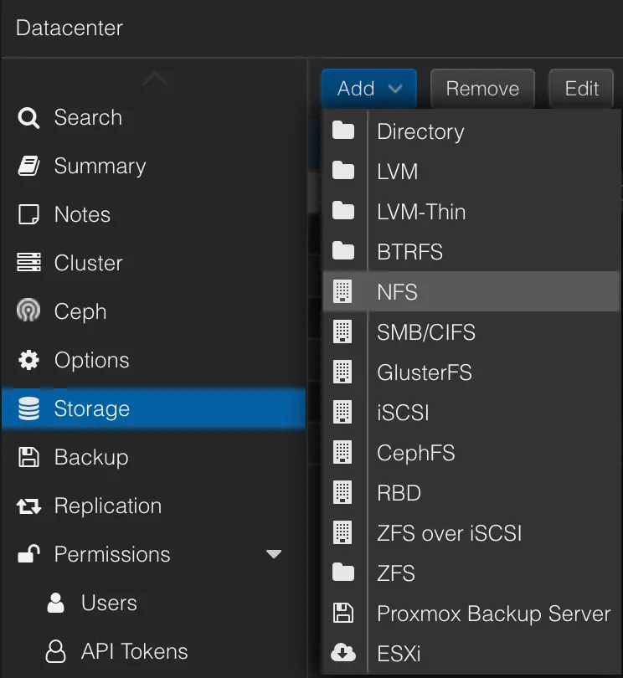Collapse the Permissions section arrow
This screenshot has width=623, height=678.
[x=274, y=554]
